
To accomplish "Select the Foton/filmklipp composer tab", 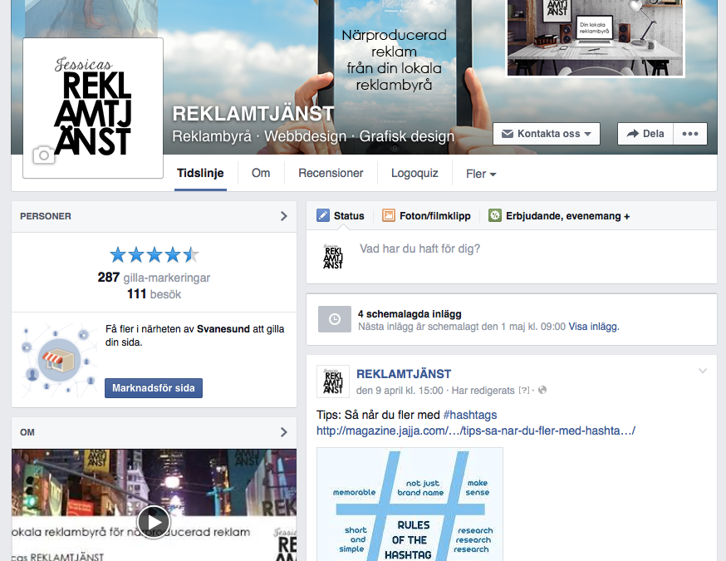I will (x=426, y=216).
